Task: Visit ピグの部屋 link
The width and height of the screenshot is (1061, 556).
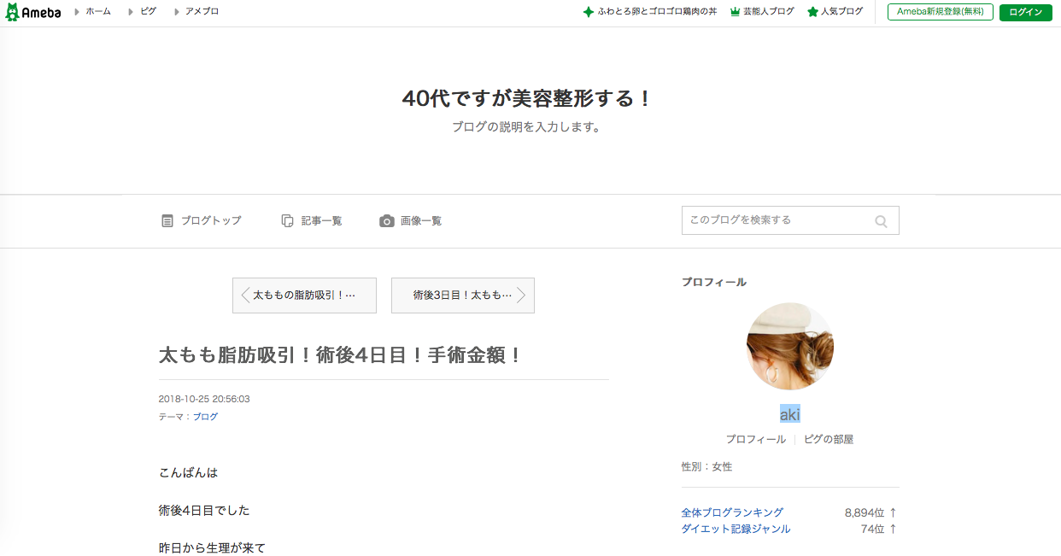Action: [x=829, y=438]
